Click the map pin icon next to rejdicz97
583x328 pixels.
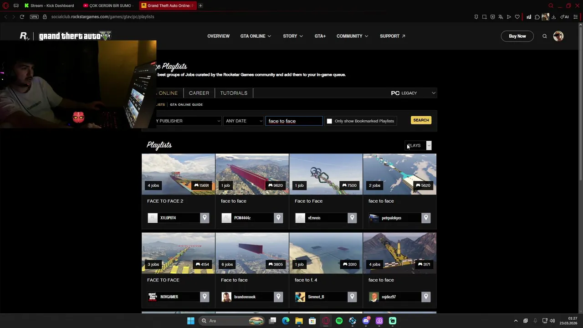pyautogui.click(x=426, y=297)
